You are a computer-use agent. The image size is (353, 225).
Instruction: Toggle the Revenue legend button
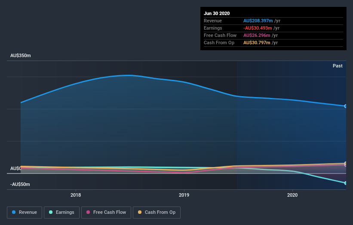pyautogui.click(x=25, y=213)
